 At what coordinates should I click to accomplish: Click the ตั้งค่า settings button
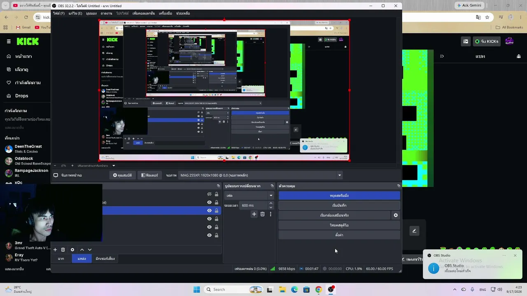339,235
